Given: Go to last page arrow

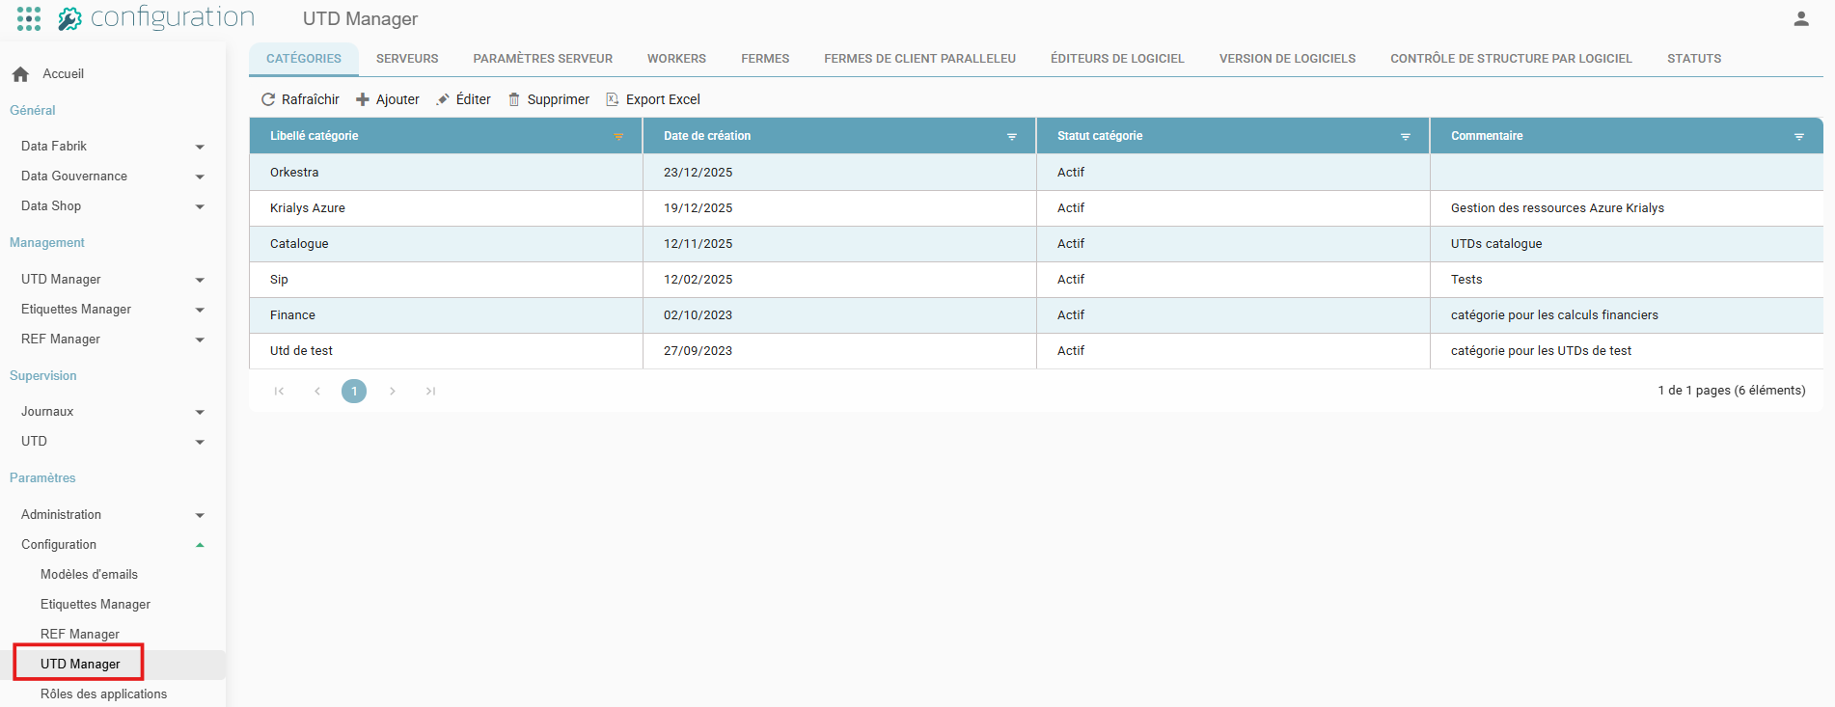Looking at the screenshot, I should tap(431, 391).
